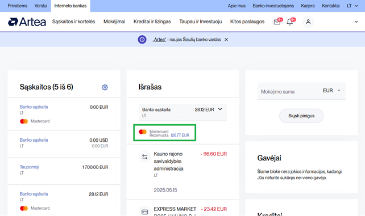The width and height of the screenshot is (365, 216).
Task: Click Mastercard logo beside Rezervuota amount
Action: tap(143, 132)
